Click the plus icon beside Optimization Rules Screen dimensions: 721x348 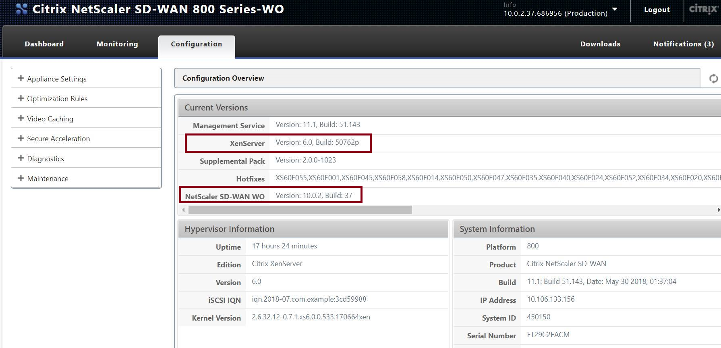[x=21, y=98]
